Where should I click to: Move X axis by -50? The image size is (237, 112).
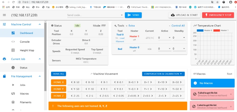pyautogui.click(x=74, y=82)
